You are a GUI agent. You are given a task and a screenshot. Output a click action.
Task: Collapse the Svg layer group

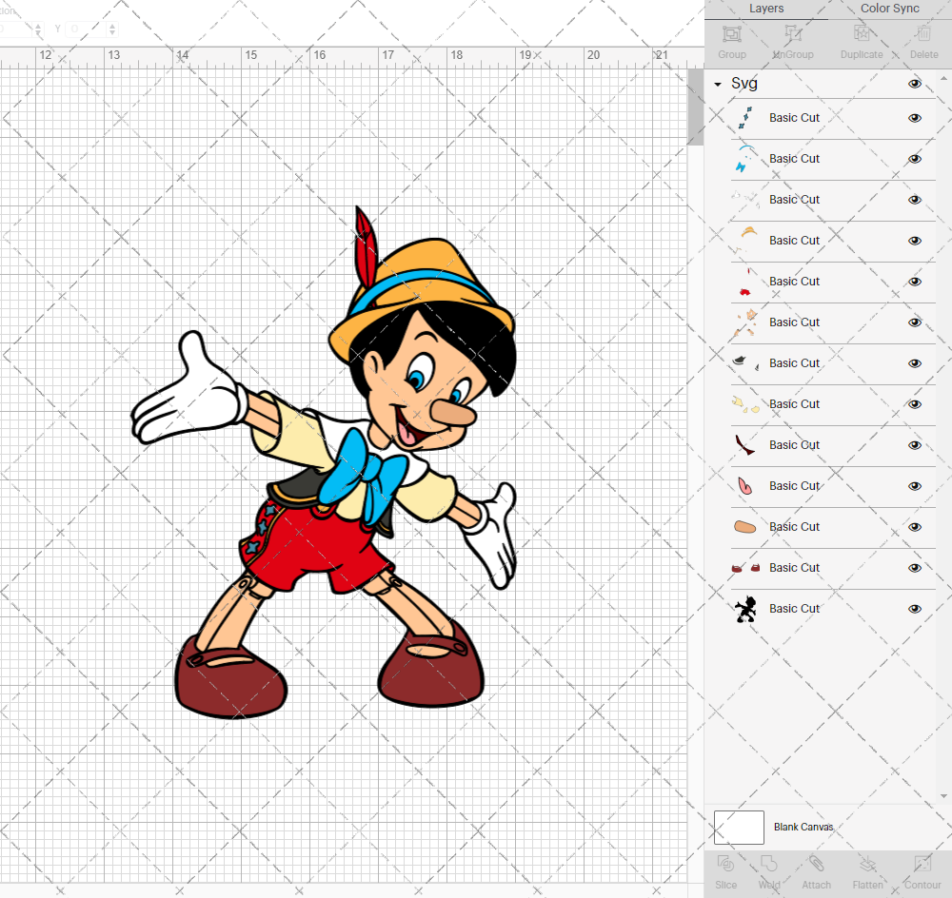point(717,84)
